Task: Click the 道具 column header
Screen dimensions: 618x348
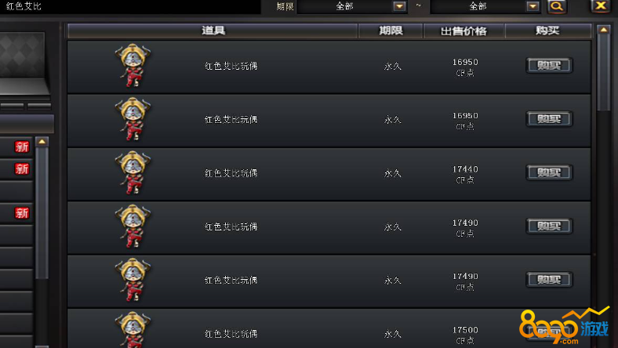Action: [x=213, y=31]
